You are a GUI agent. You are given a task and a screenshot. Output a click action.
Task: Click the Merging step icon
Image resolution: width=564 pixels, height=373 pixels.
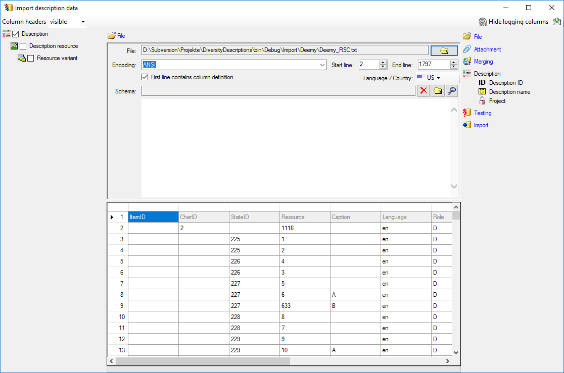tap(467, 62)
